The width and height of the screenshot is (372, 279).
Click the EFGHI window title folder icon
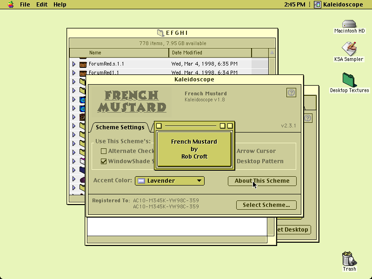pyautogui.click(x=160, y=33)
